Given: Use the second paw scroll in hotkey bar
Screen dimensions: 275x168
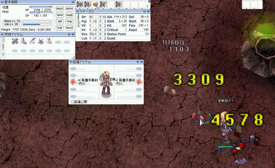Looking at the screenshot, I should point(88,5).
